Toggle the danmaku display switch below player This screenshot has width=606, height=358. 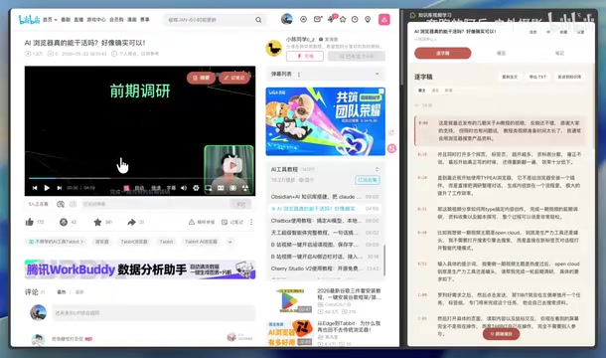click(x=61, y=204)
